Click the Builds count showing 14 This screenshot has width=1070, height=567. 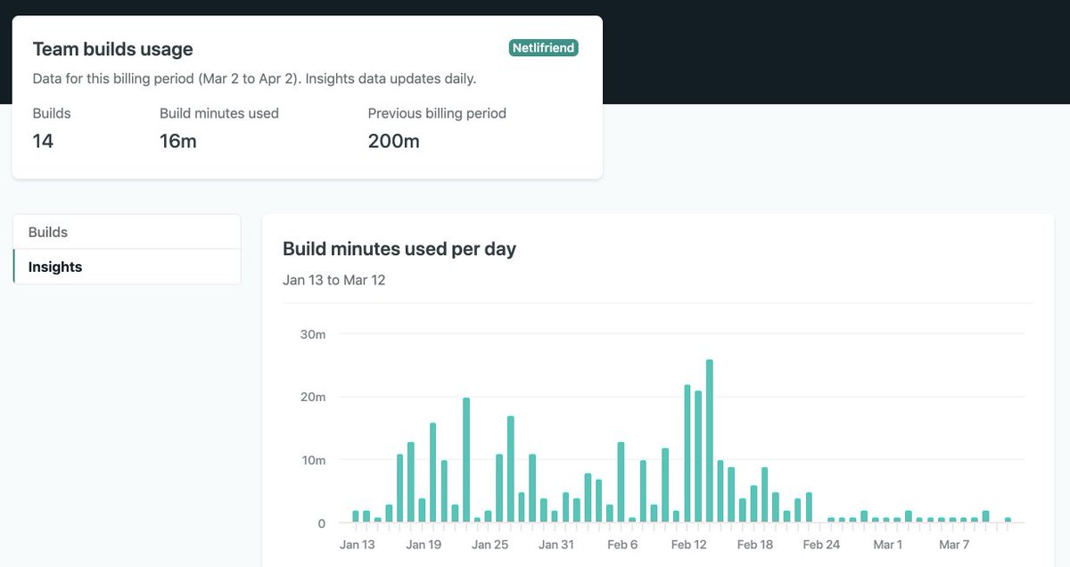[x=43, y=141]
